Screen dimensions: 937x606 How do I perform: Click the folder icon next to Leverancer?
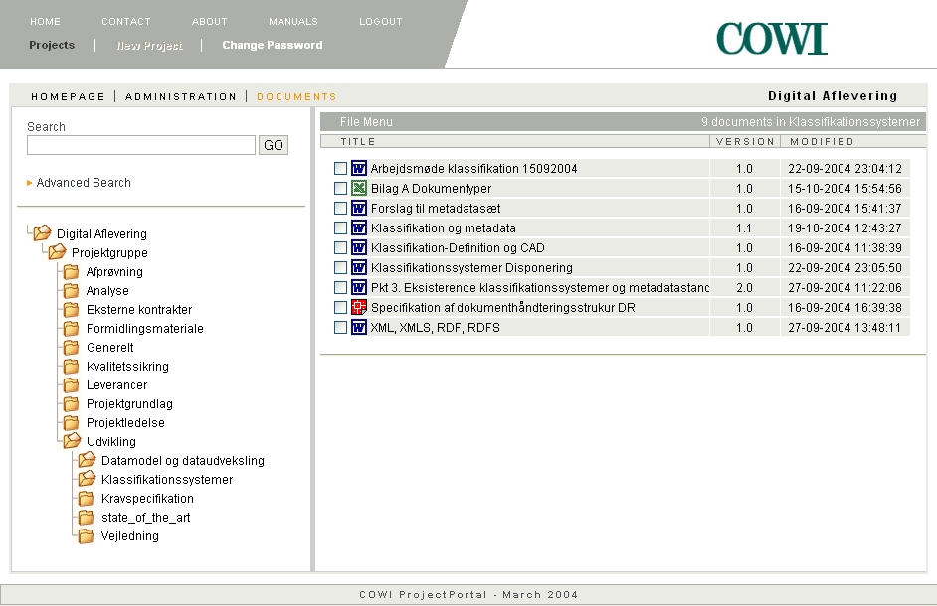pyautogui.click(x=71, y=385)
